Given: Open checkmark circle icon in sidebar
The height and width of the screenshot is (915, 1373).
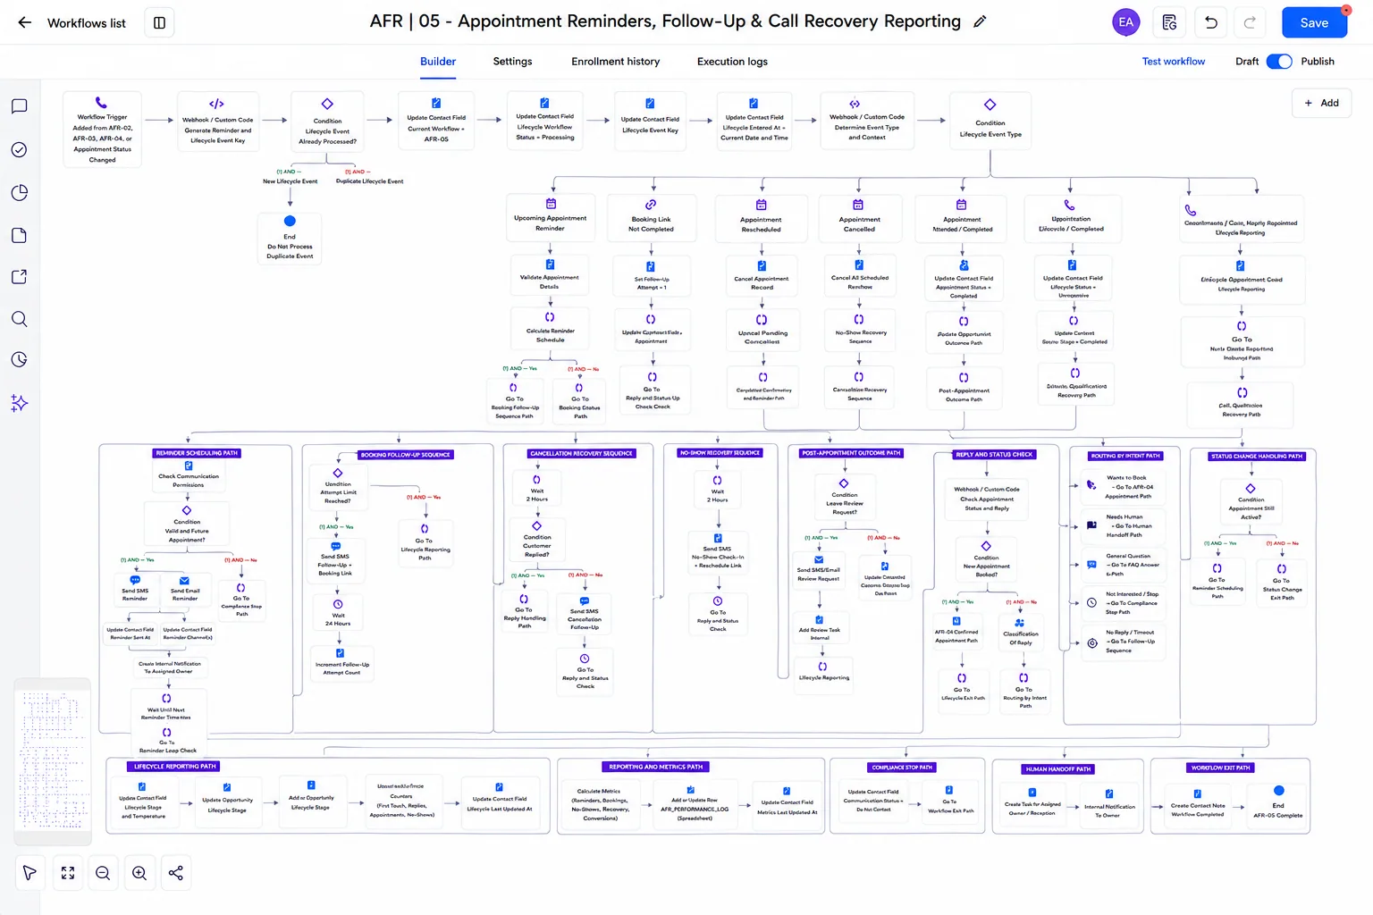Looking at the screenshot, I should click(19, 149).
